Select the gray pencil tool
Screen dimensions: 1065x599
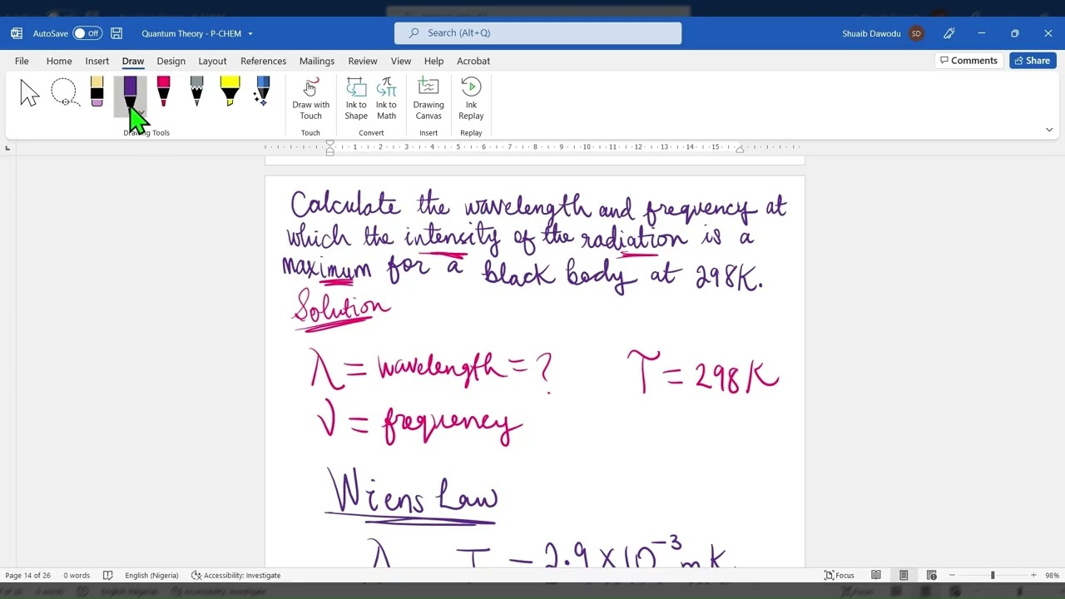[x=196, y=92]
